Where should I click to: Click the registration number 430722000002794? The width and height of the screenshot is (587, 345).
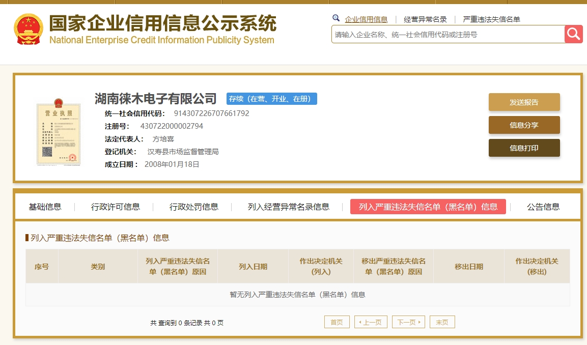click(x=172, y=126)
